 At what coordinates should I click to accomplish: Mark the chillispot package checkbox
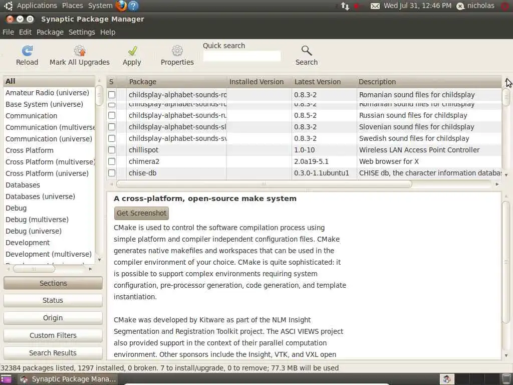tap(112, 150)
